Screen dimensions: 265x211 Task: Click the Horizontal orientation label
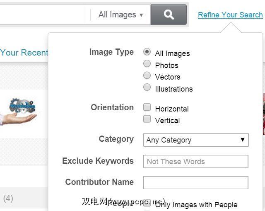point(172,109)
